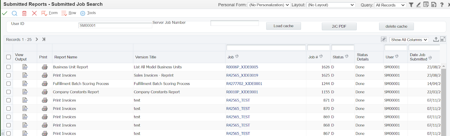The width and height of the screenshot is (450, 136).
Task: Sort by the Job column arrows
Action: pyautogui.click(x=237, y=56)
